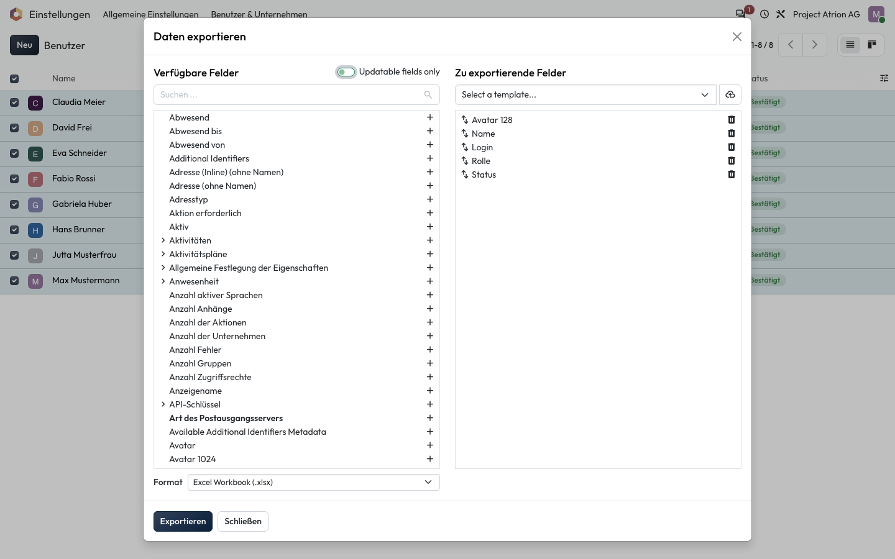Click the Neu button

[24, 45]
